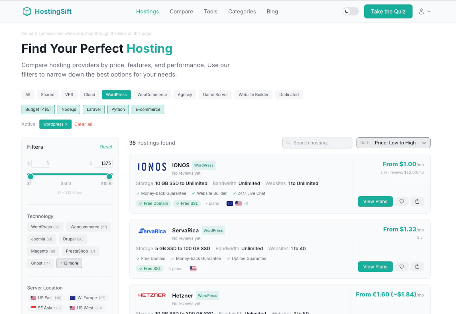This screenshot has height=314, width=456.
Task: Toggle the Node.js quick filter
Action: 69,110
